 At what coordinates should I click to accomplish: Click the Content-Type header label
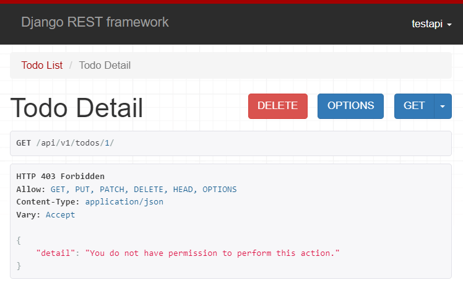(48, 202)
